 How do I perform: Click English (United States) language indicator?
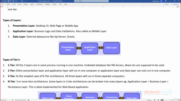coord(20,100)
